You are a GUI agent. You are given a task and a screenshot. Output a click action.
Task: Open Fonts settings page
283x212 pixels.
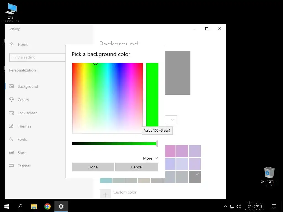(x=22, y=139)
